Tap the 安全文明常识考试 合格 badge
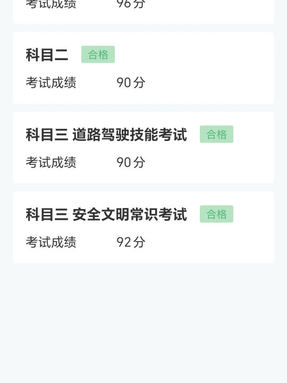Viewport: 287px width, 383px height. pyautogui.click(x=216, y=214)
